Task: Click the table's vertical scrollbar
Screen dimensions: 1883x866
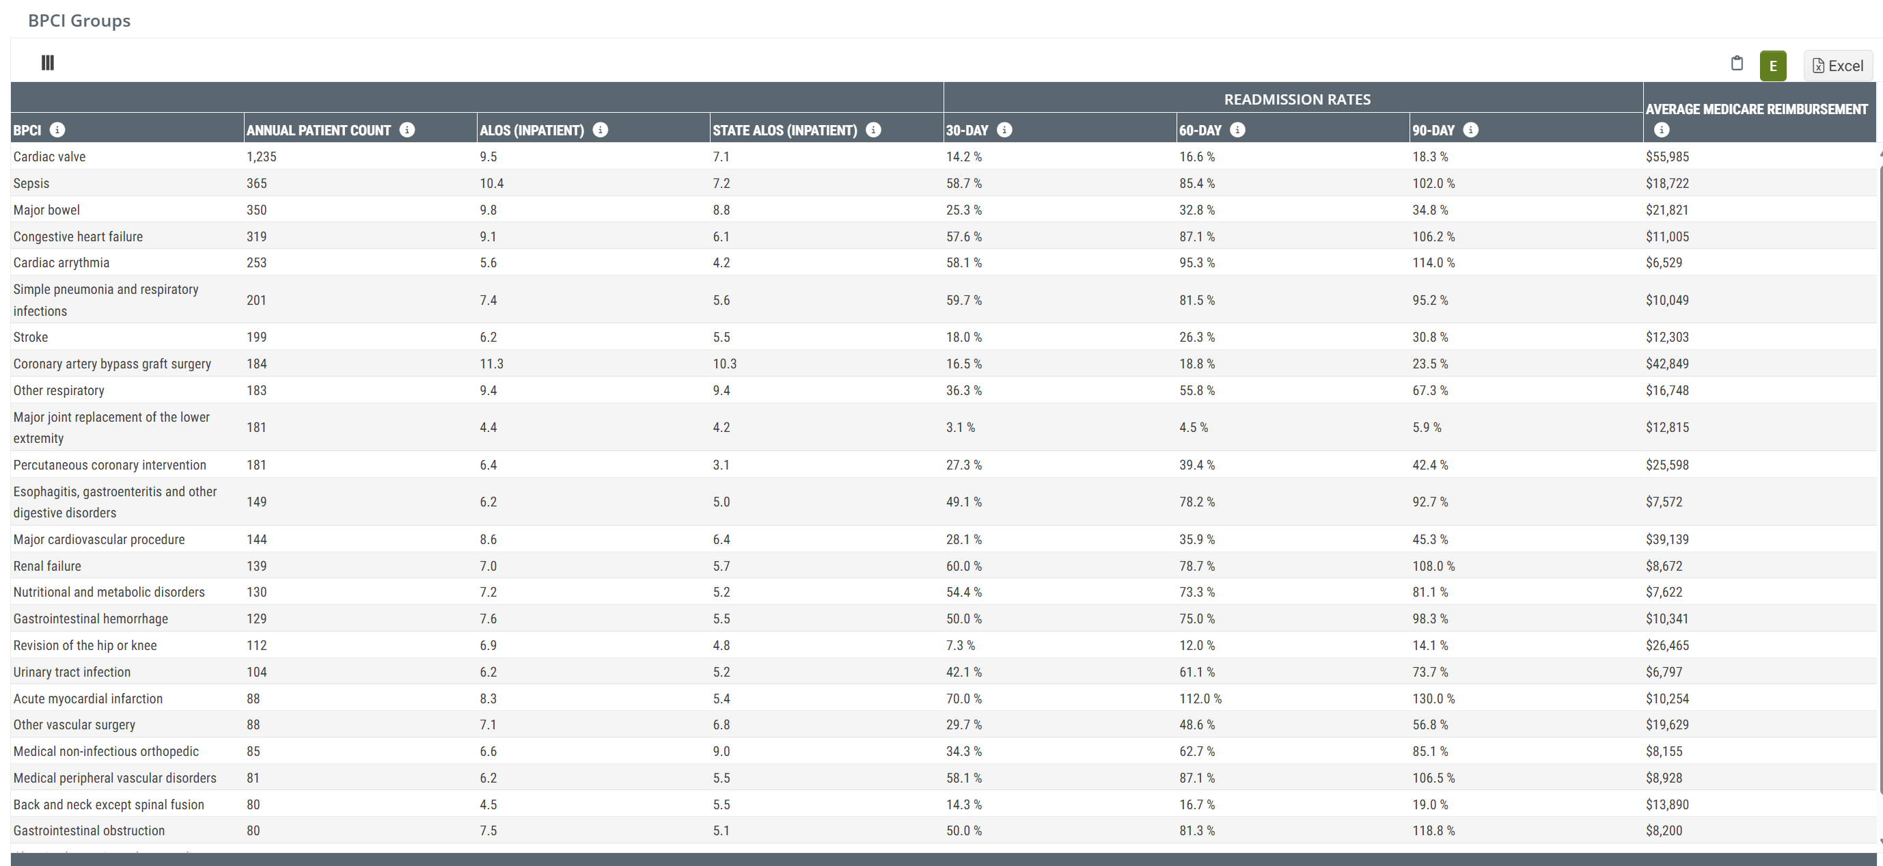Action: tap(1880, 476)
